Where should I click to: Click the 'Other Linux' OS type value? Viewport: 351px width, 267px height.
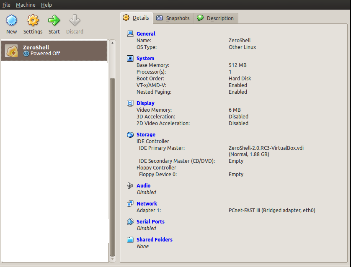click(x=242, y=47)
